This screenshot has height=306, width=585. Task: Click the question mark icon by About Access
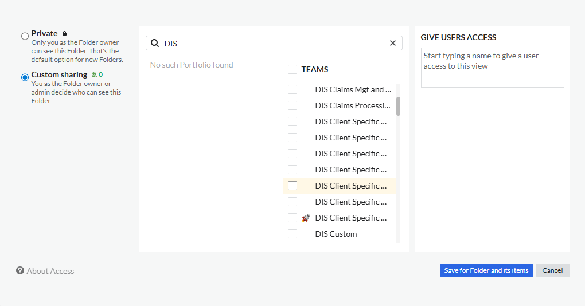tap(20, 271)
